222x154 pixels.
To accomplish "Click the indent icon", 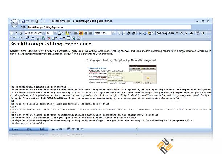I will click(x=133, y=33).
